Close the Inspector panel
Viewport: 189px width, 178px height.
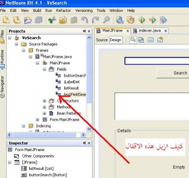point(89,143)
